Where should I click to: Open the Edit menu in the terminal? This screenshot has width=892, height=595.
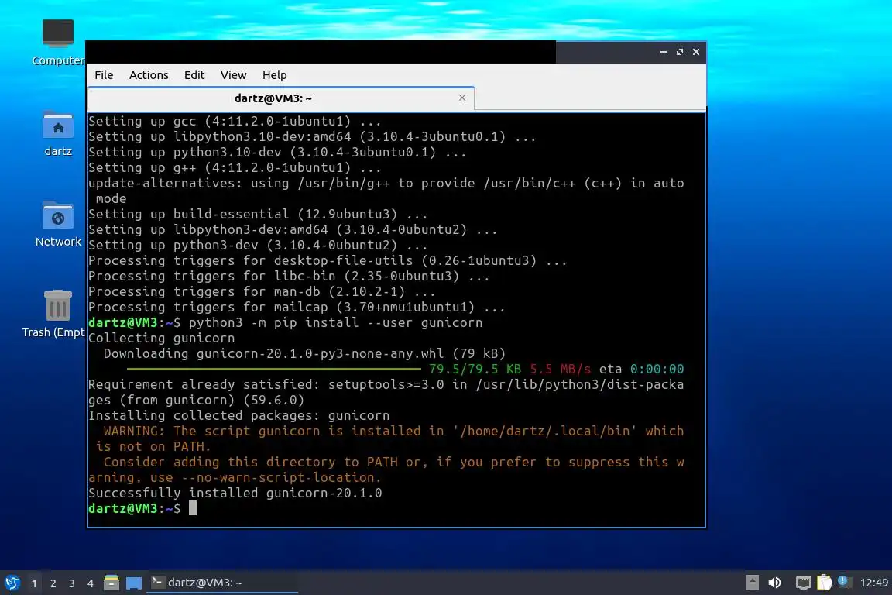(x=194, y=75)
